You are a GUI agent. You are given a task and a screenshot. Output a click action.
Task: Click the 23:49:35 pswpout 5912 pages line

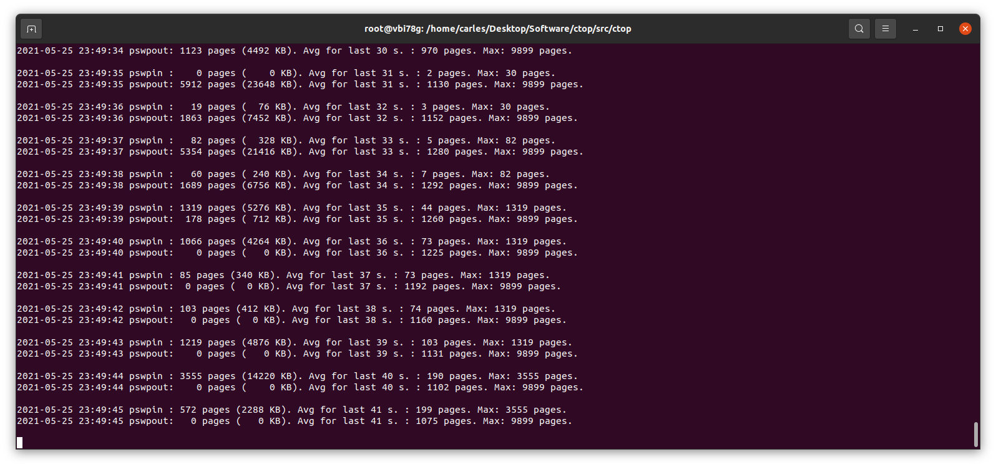pos(300,84)
